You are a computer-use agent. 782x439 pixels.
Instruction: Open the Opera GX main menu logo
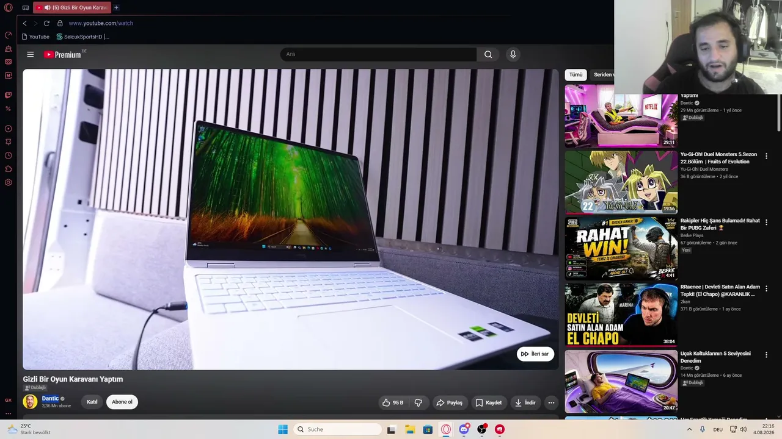click(x=9, y=8)
